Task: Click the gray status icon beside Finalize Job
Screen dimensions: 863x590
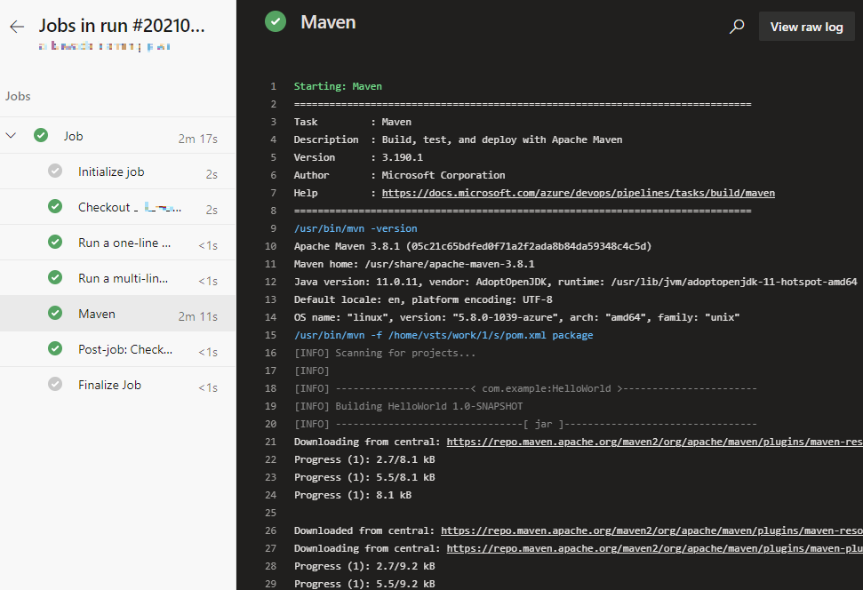Action: 54,384
